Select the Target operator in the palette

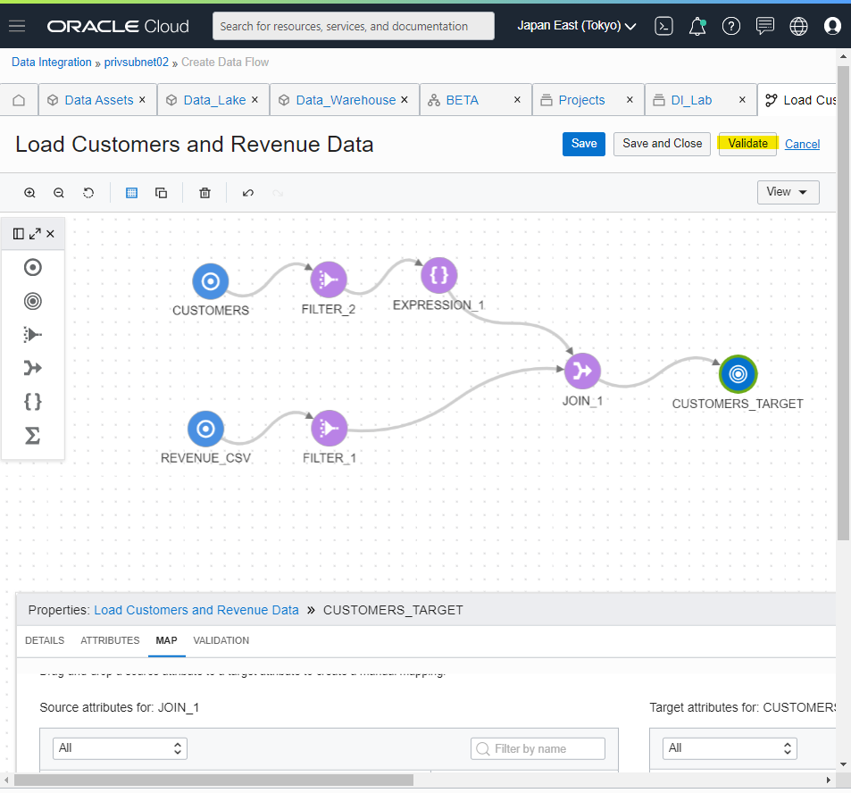point(32,301)
